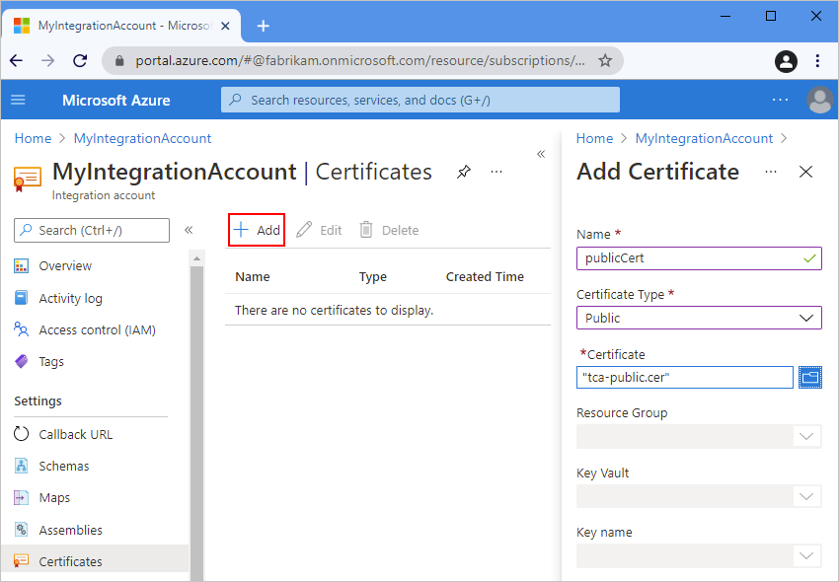Open the Schemas settings icon
This screenshot has width=839, height=582.
pos(22,466)
